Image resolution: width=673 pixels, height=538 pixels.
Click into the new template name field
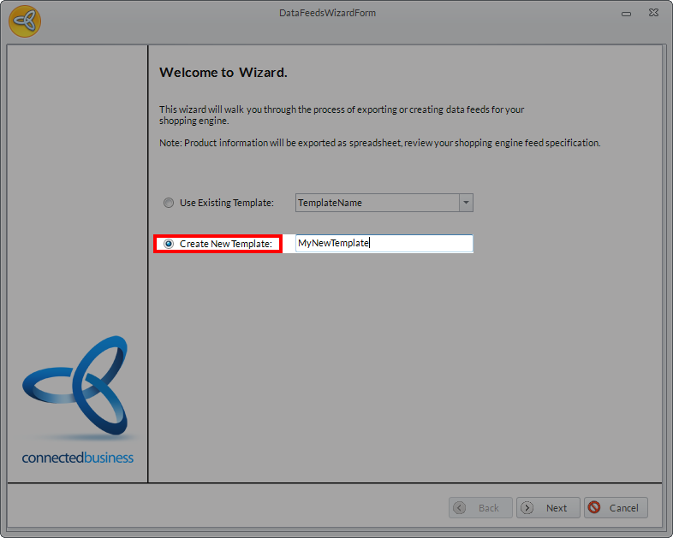384,244
